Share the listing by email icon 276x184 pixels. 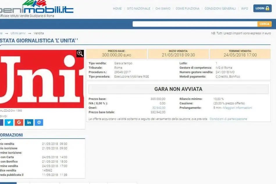[39, 122]
